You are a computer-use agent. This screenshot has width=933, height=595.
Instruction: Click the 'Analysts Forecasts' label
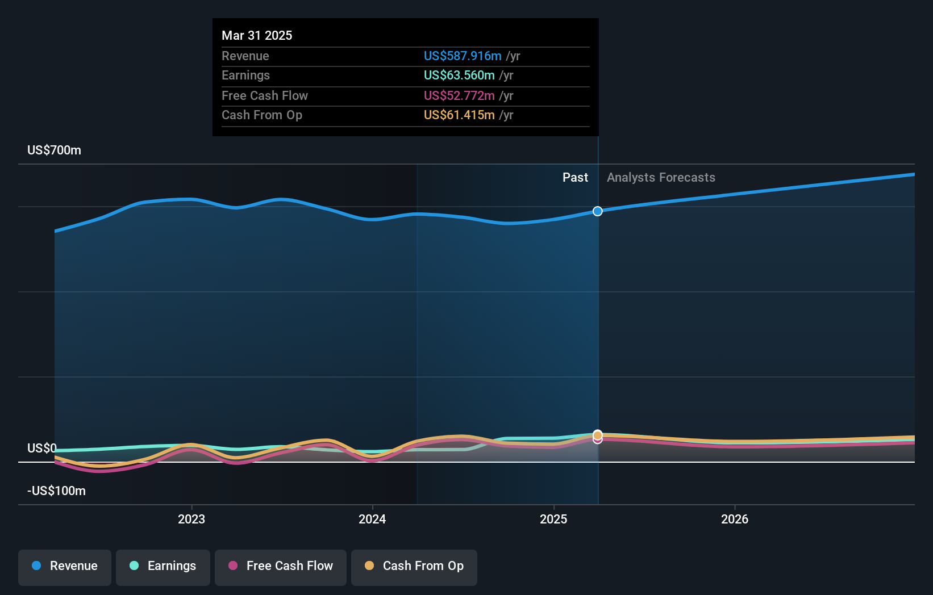661,177
